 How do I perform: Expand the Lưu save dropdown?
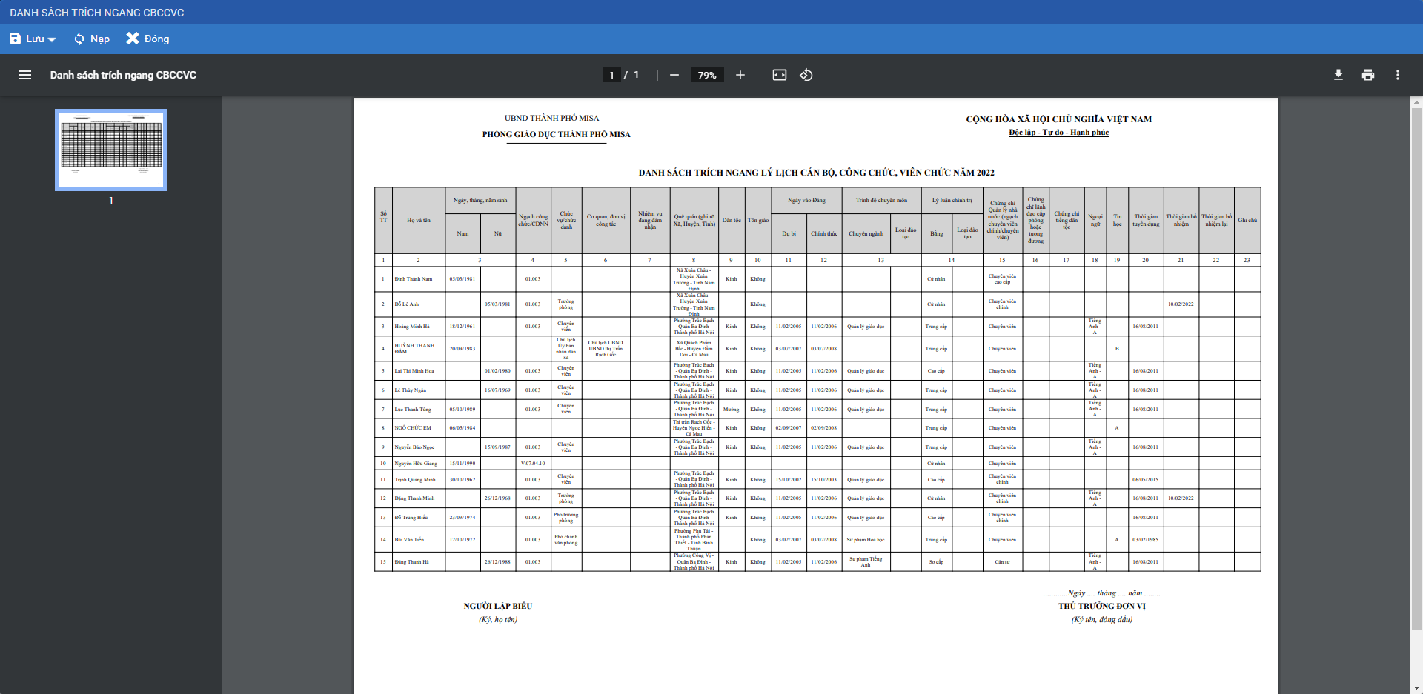[x=52, y=39]
